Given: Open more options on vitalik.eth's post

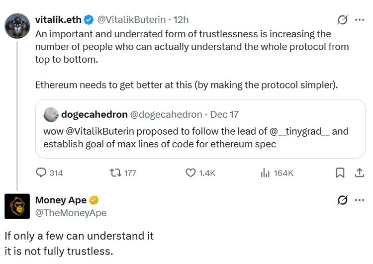Looking at the screenshot, I should pyautogui.click(x=359, y=20).
